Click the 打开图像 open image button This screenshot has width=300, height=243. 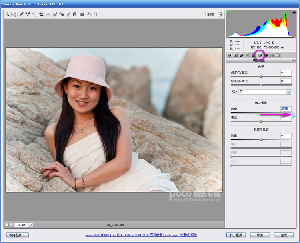[x=236, y=235]
